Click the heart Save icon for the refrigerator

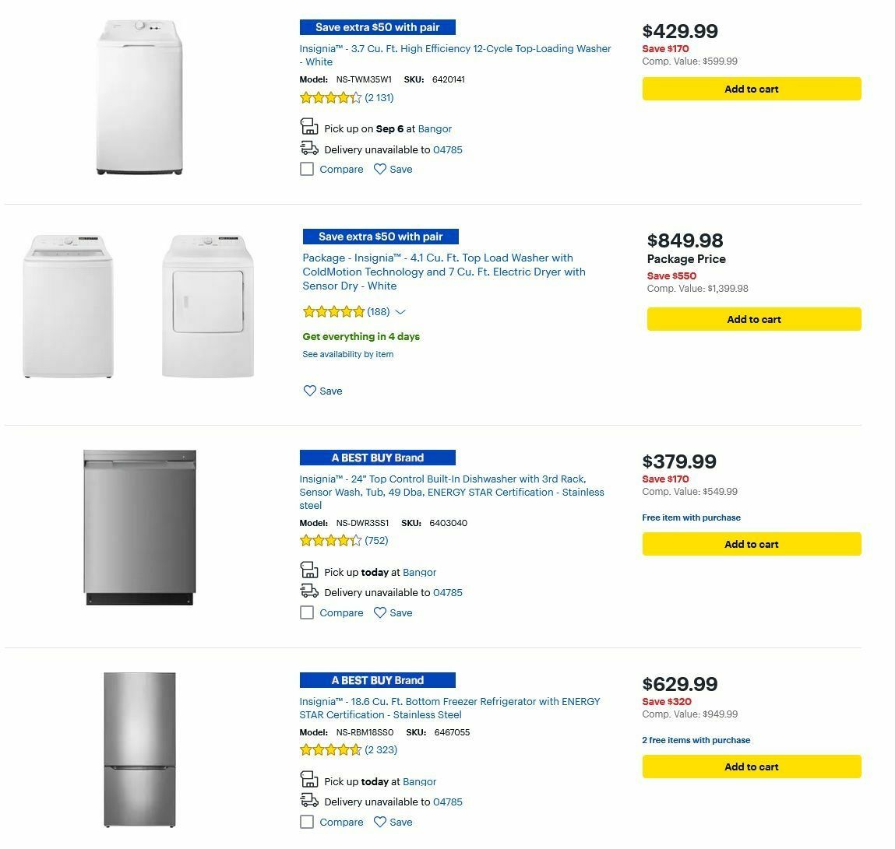point(379,822)
